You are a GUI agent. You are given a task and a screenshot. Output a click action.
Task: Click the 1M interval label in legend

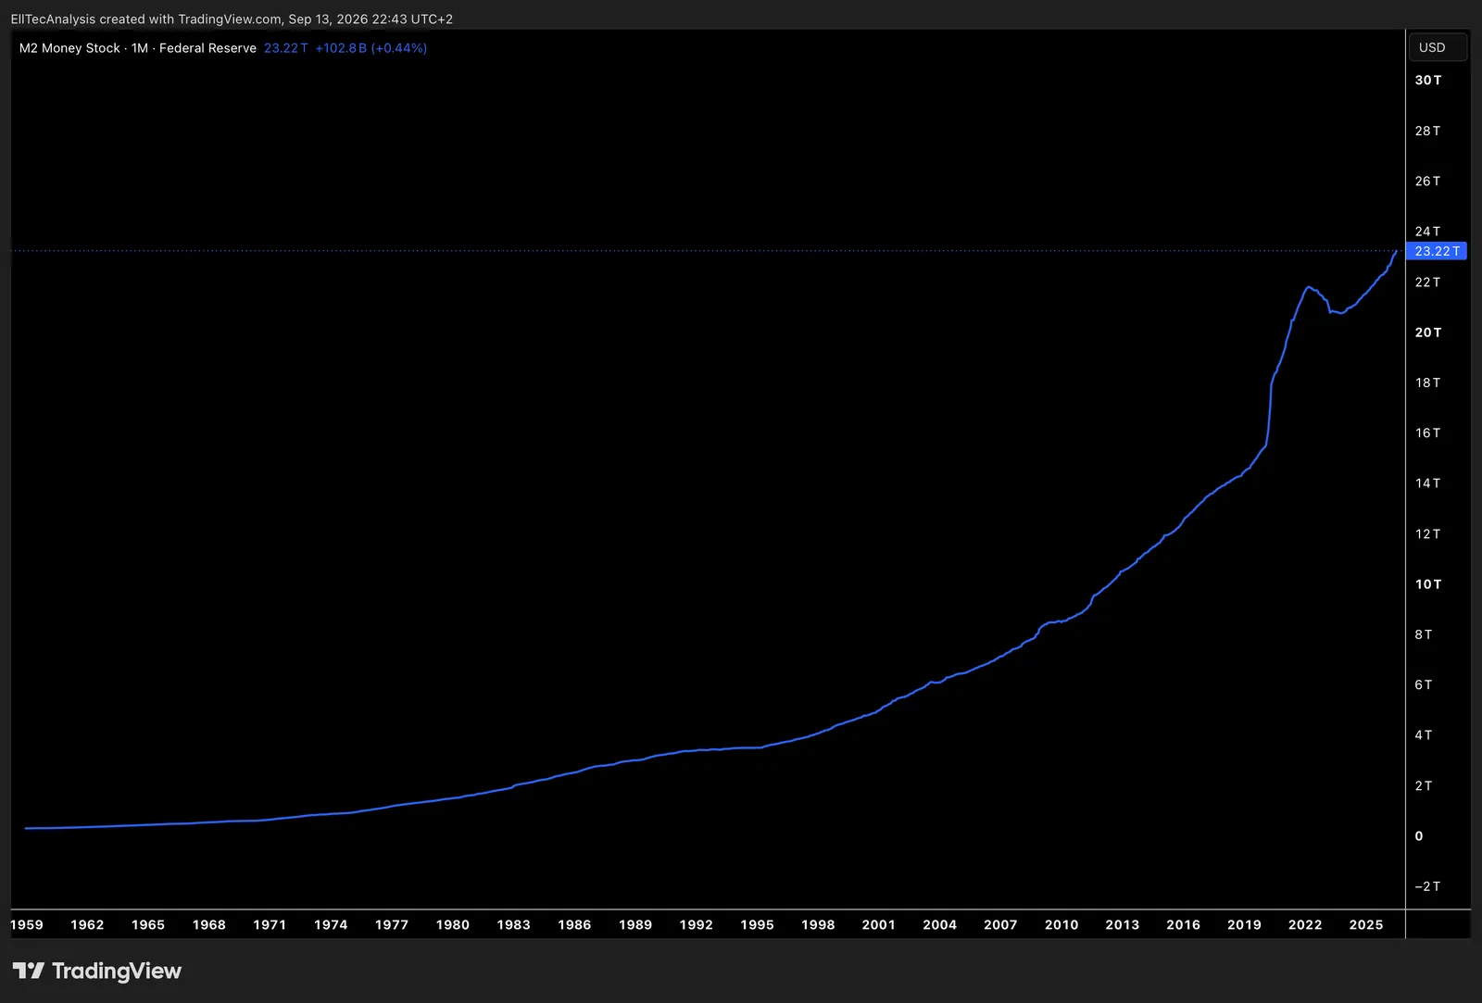tap(140, 48)
